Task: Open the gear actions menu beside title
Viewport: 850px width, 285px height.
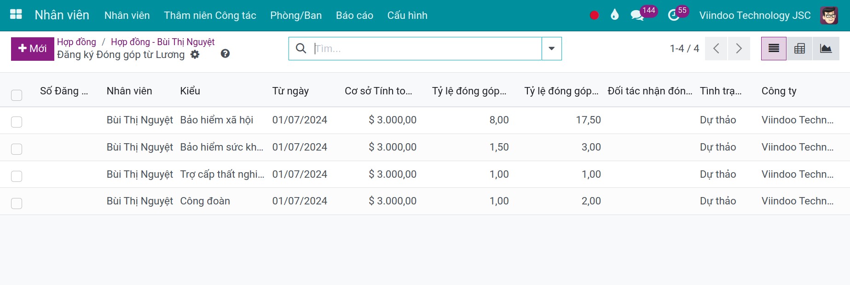Action: pyautogui.click(x=195, y=54)
